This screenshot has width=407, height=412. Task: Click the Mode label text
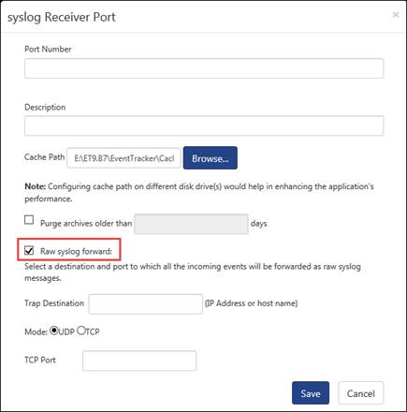click(x=36, y=331)
